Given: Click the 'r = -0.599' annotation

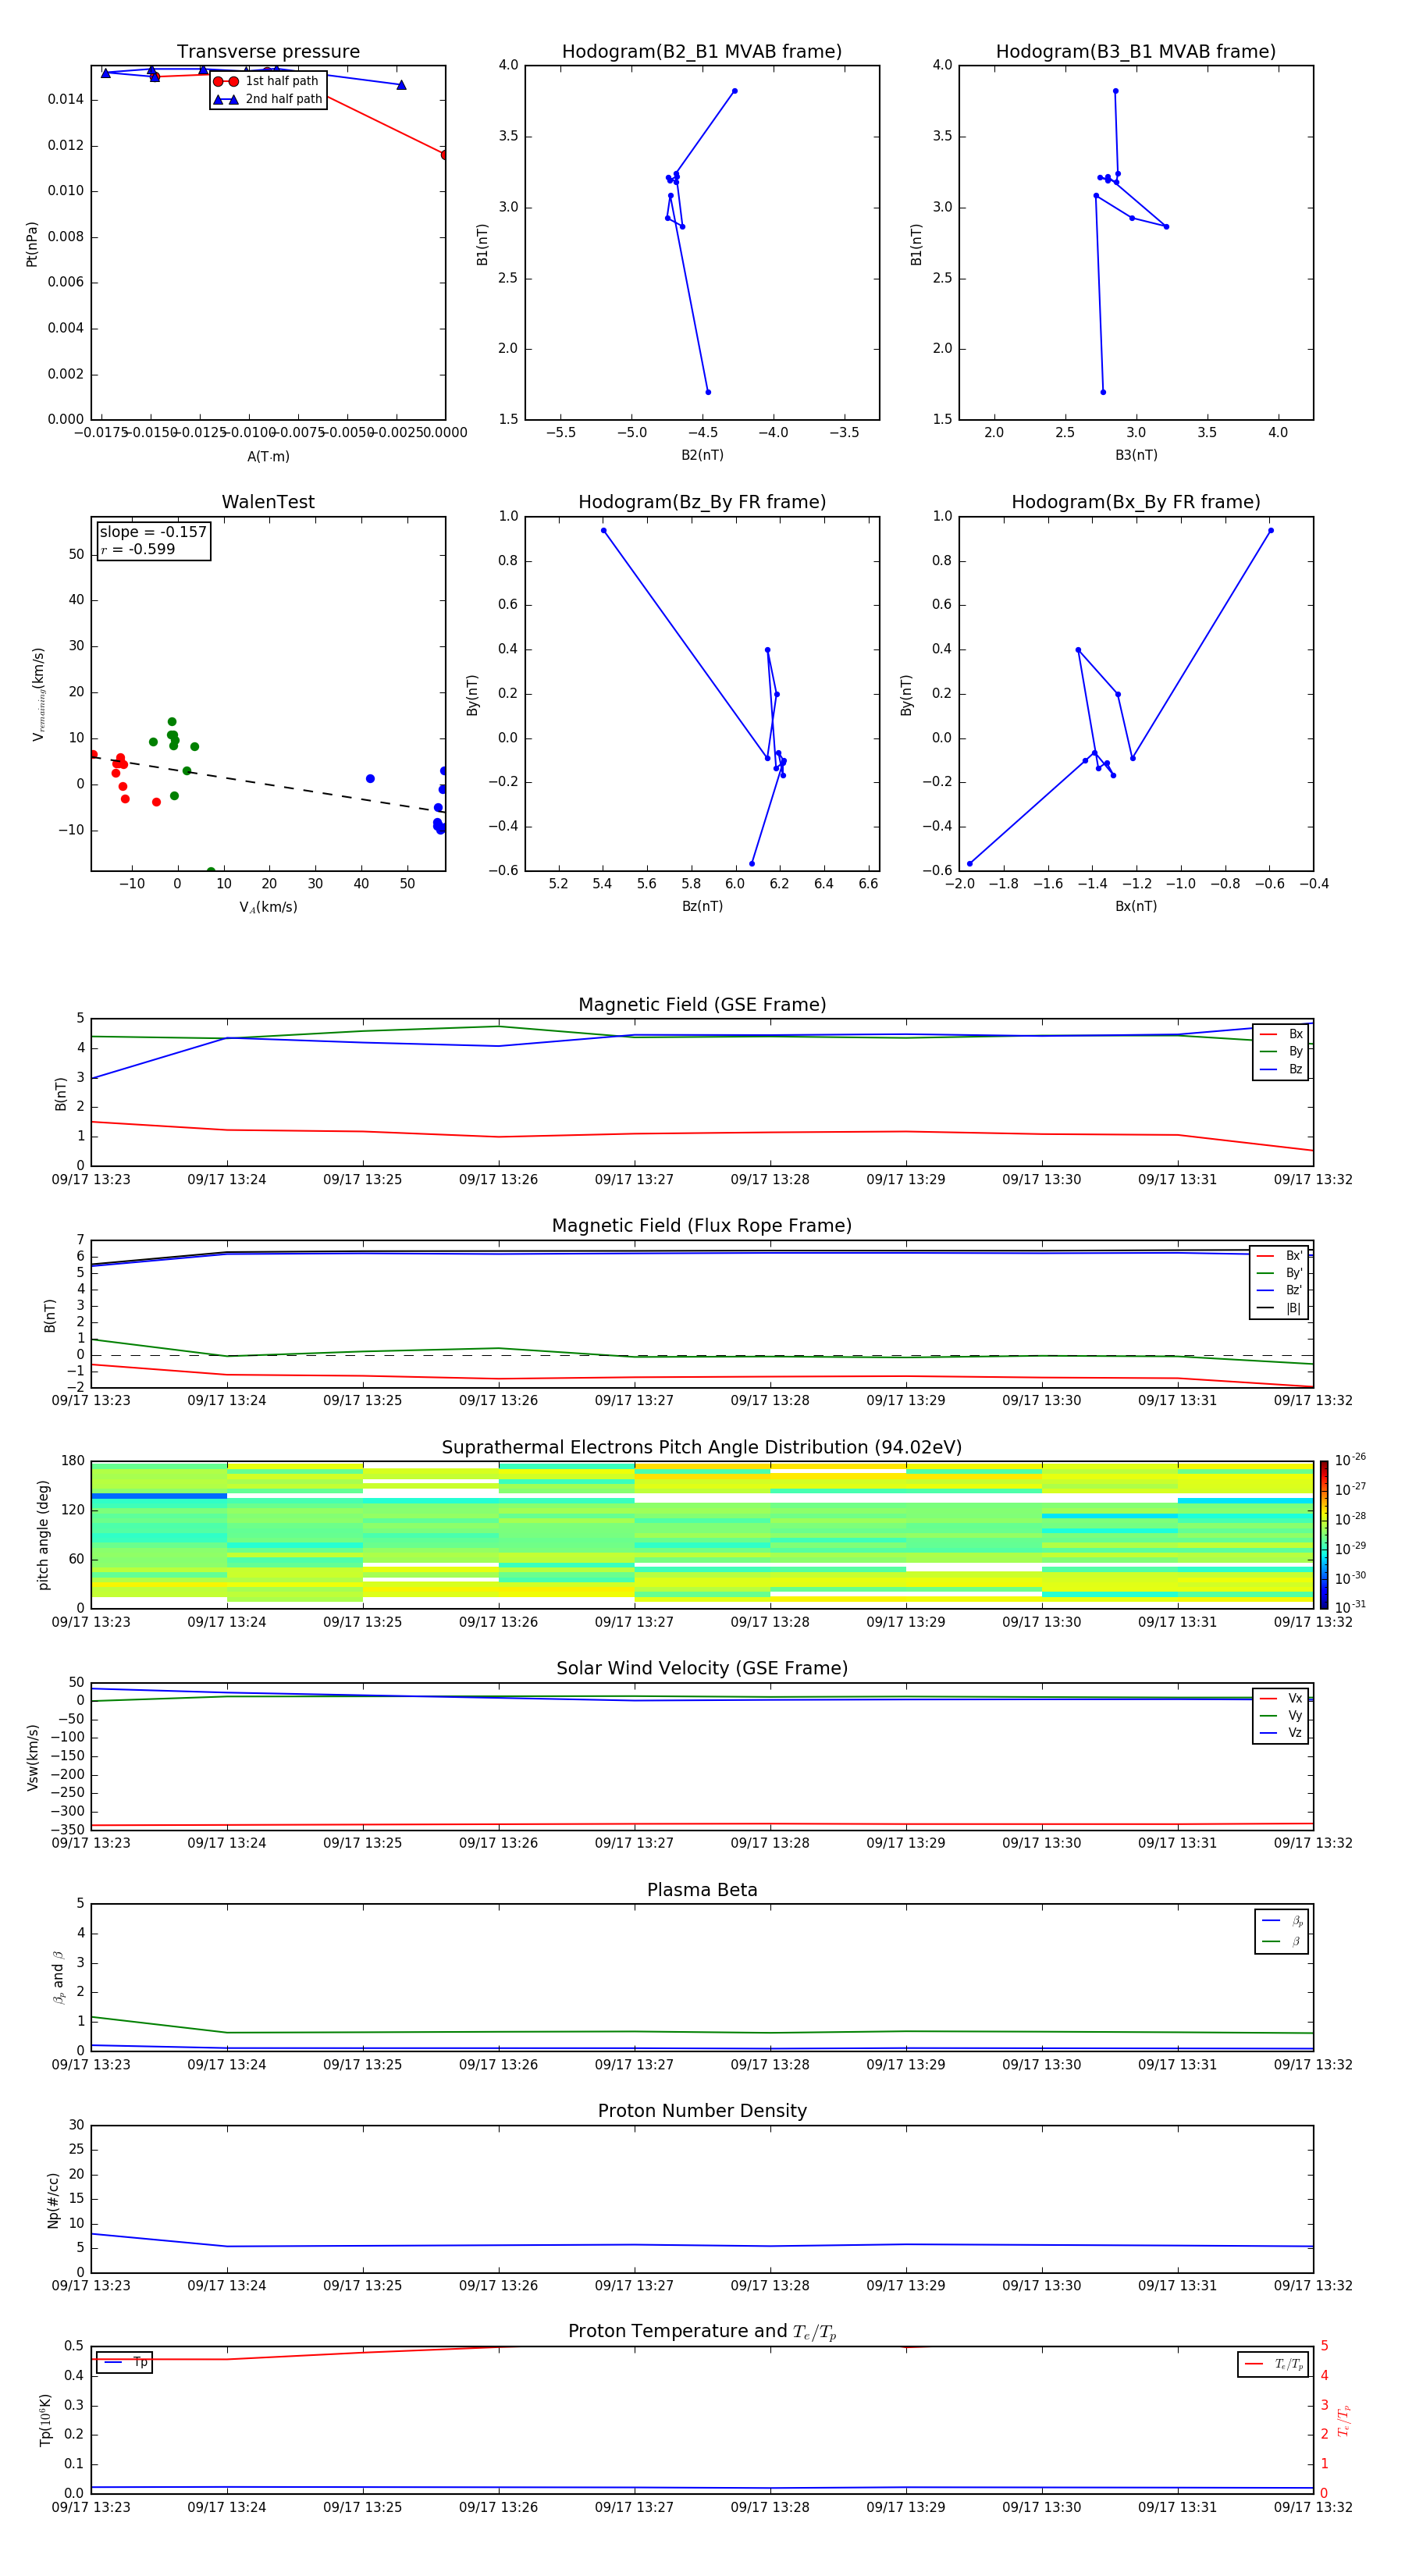Looking at the screenshot, I should pyautogui.click(x=138, y=549).
